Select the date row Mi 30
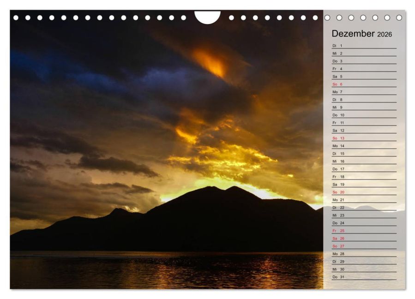This screenshot has width=415, height=299. [364, 269]
